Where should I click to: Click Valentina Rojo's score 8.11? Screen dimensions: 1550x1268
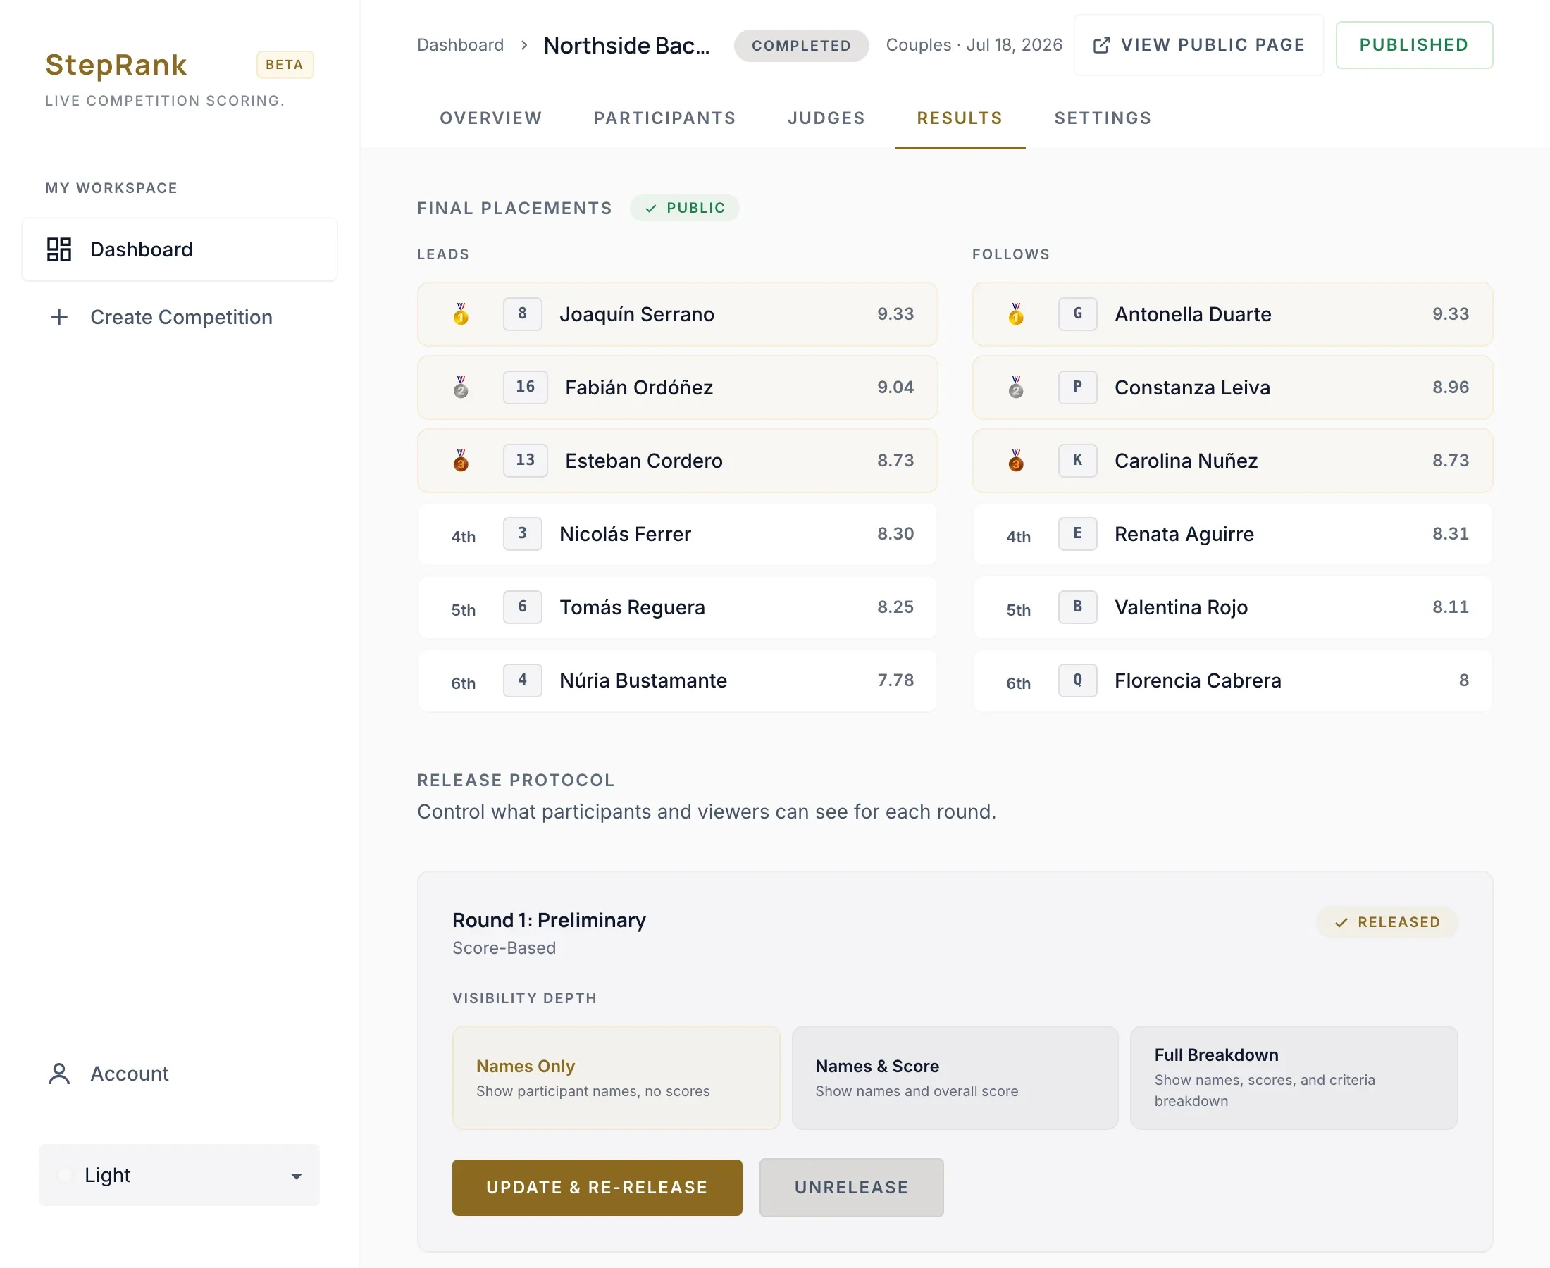(1451, 607)
